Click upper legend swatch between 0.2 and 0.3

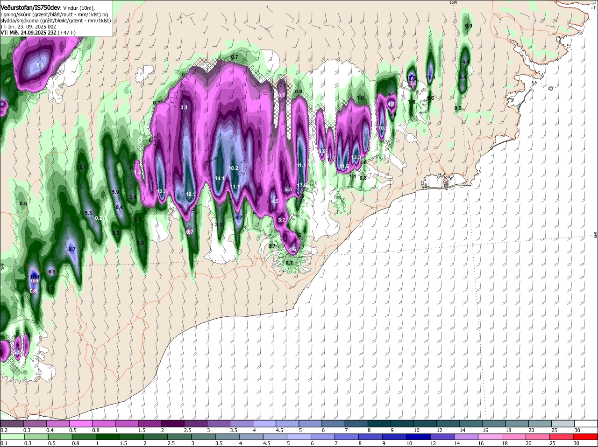tap(12, 424)
